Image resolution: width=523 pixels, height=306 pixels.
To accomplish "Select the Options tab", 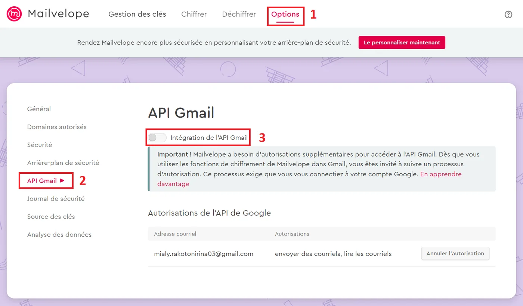I will pyautogui.click(x=285, y=14).
